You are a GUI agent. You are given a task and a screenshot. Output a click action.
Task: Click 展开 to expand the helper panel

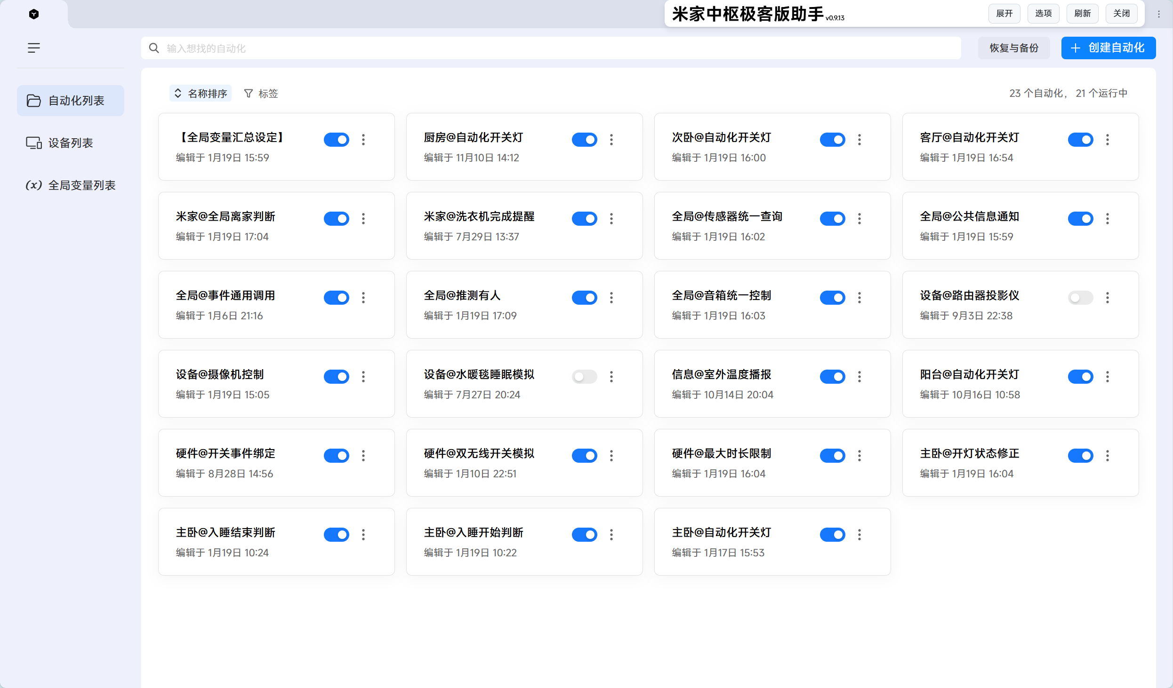(x=1004, y=13)
